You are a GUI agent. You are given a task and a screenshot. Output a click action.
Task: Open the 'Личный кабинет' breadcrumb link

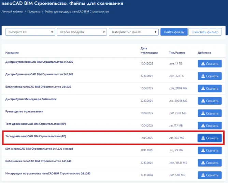12,12
